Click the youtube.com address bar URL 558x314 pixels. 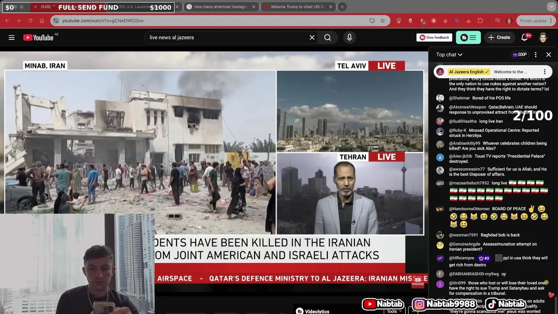point(102,20)
